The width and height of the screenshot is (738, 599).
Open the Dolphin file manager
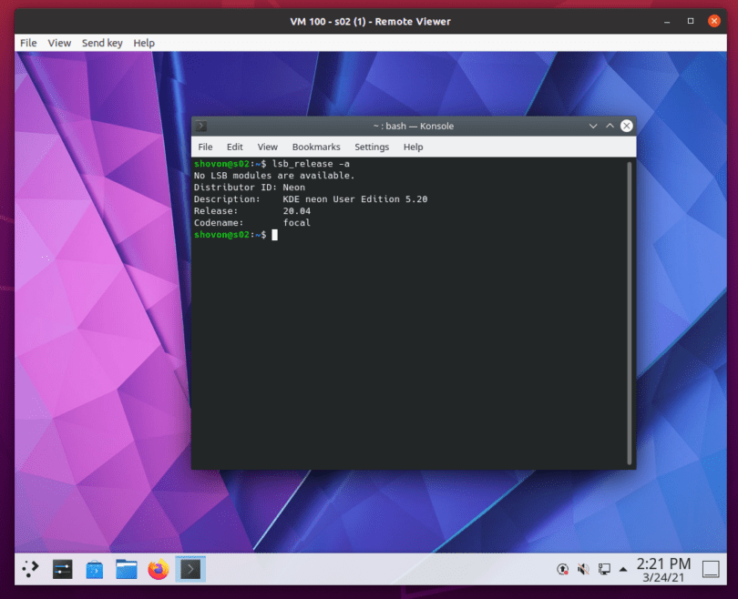click(x=126, y=568)
